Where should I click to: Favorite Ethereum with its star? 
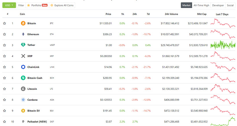pyautogui.click(x=5, y=34)
